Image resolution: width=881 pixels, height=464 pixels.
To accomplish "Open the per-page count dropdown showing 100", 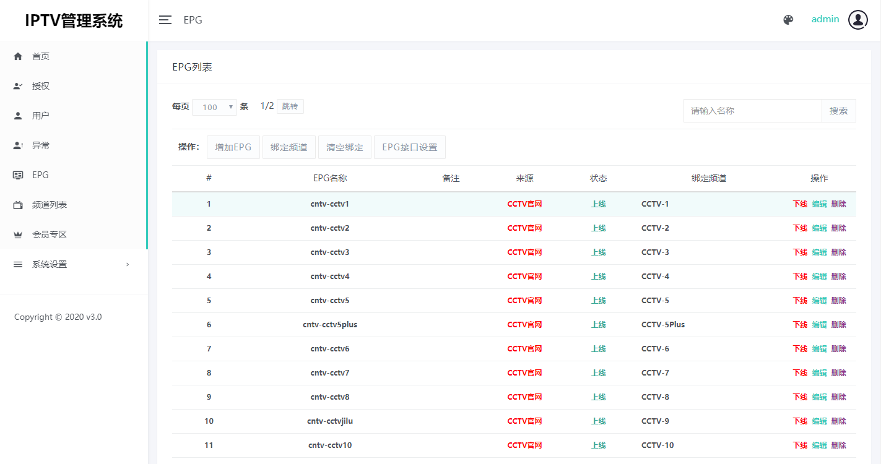I will coord(214,106).
